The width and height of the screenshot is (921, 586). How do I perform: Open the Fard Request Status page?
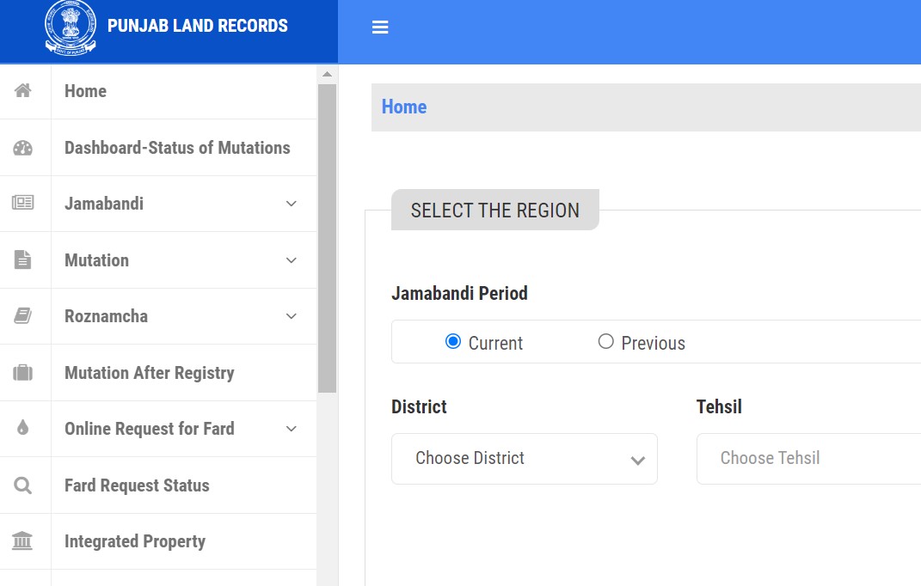tap(136, 485)
